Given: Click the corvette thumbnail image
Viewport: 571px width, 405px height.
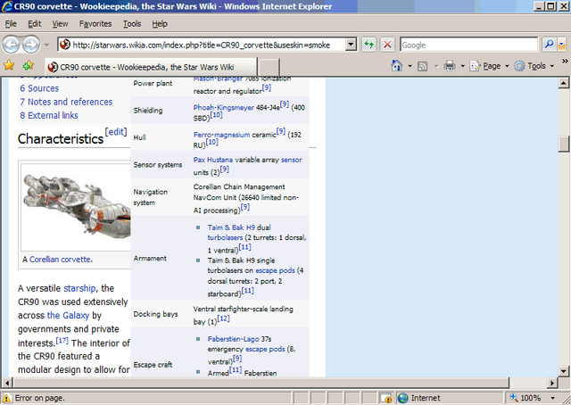Looking at the screenshot, I should [77, 206].
